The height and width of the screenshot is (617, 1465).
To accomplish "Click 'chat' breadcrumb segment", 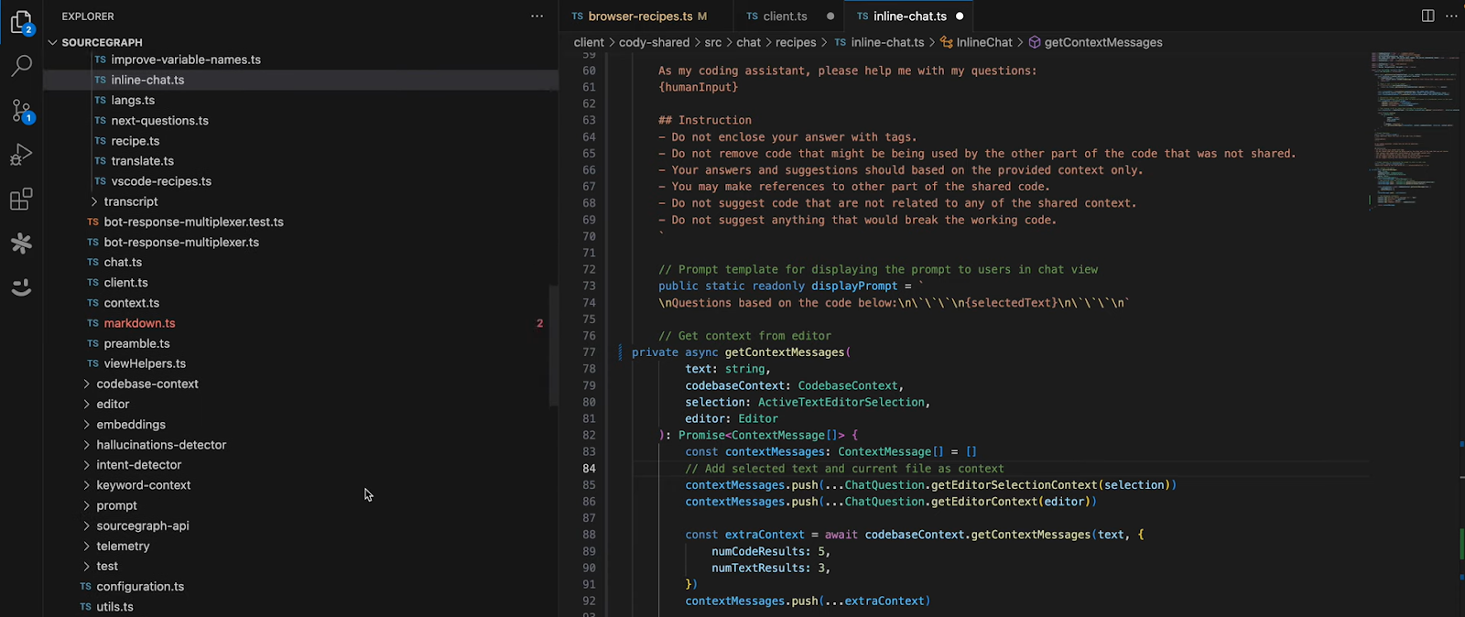I will coord(748,42).
